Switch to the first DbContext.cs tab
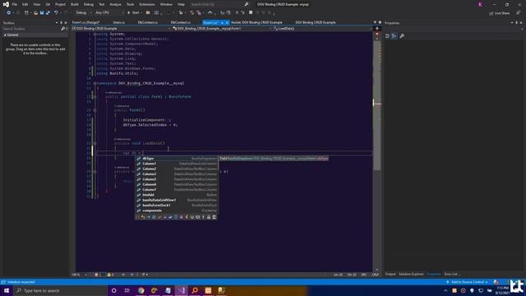Screen dimensions: 526x296 pyautogui.click(x=148, y=22)
